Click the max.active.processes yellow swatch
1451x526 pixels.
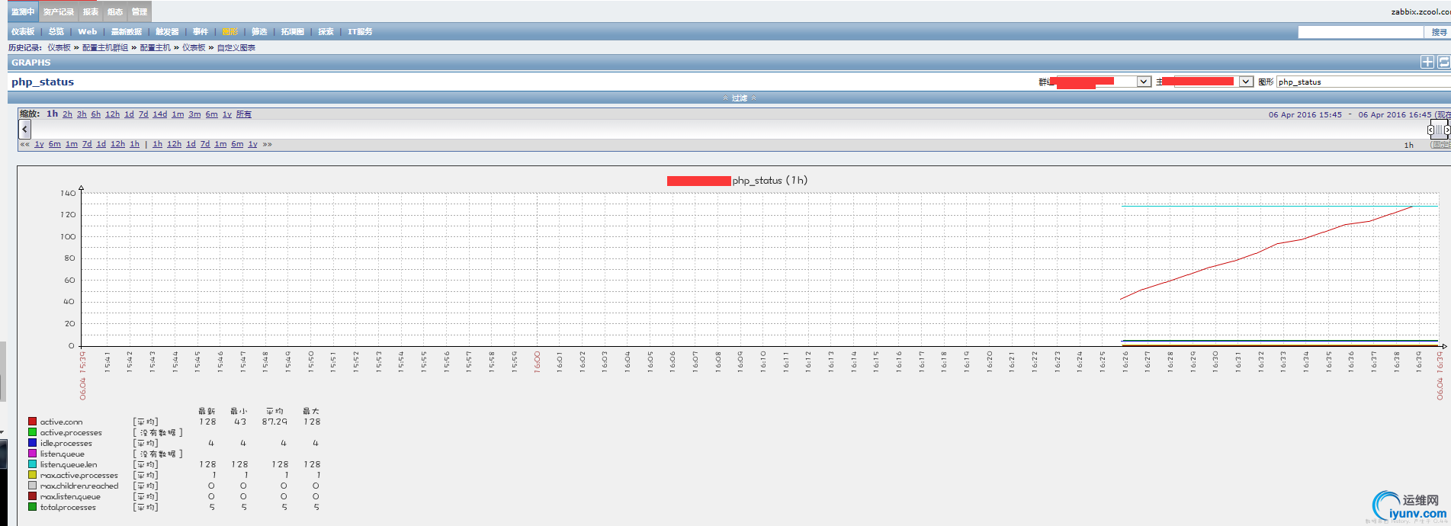(32, 474)
